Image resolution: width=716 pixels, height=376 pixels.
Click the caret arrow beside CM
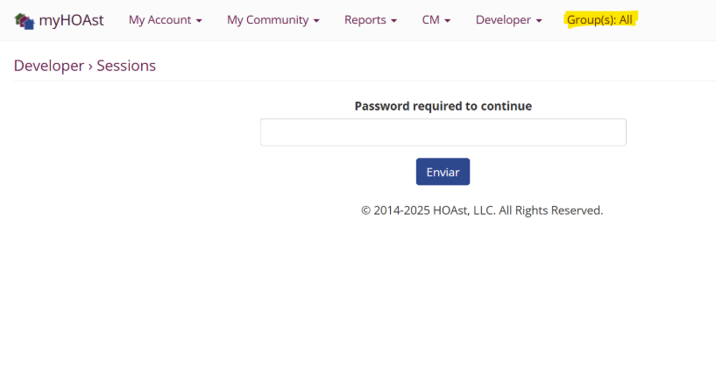[448, 21]
